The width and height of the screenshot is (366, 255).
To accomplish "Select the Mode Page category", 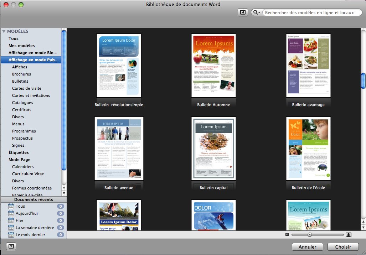I will (19, 160).
